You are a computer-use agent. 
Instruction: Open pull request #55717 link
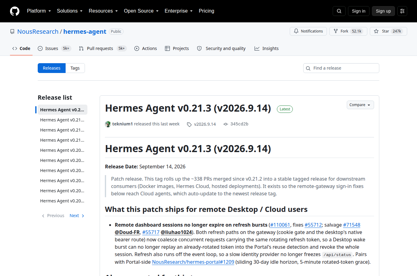151,232
